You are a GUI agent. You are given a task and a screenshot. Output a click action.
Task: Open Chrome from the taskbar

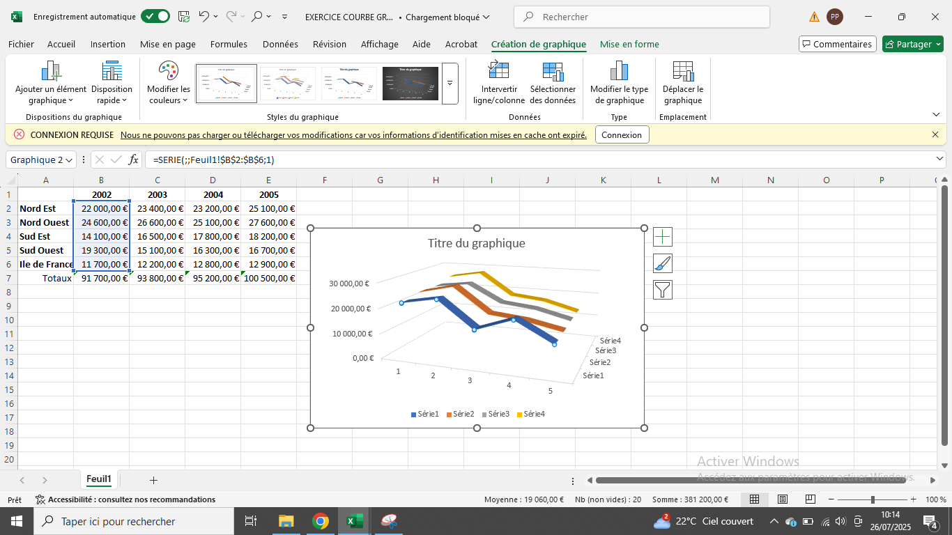pos(320,521)
